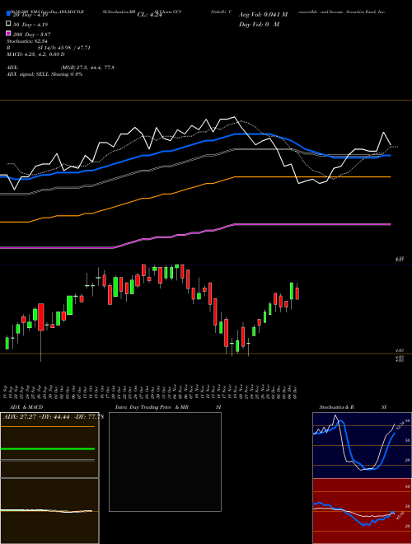Open the blue Stochastics chart panel
This screenshot has width=412, height=544.
(362, 445)
